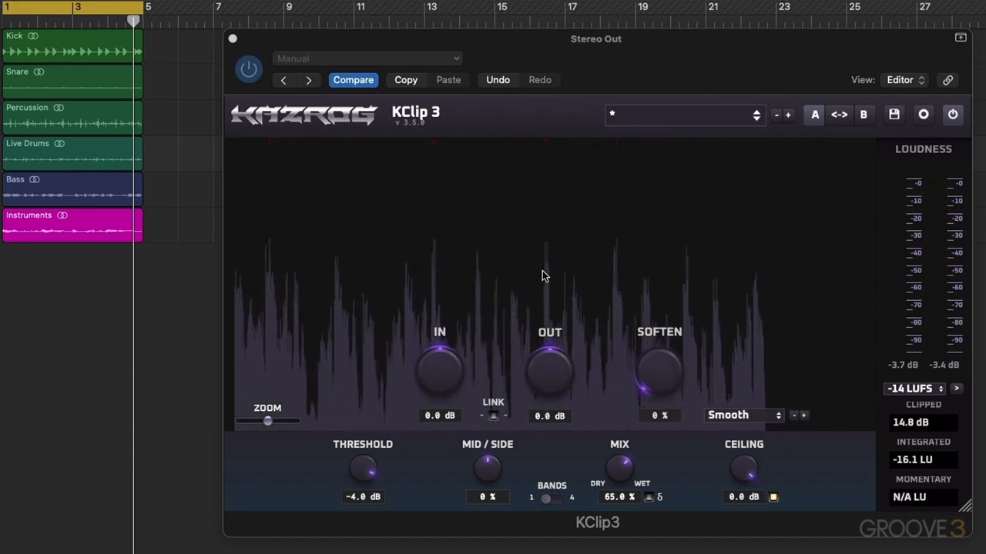This screenshot has width=986, height=554.
Task: Select the Bass track region
Action: tap(72, 190)
